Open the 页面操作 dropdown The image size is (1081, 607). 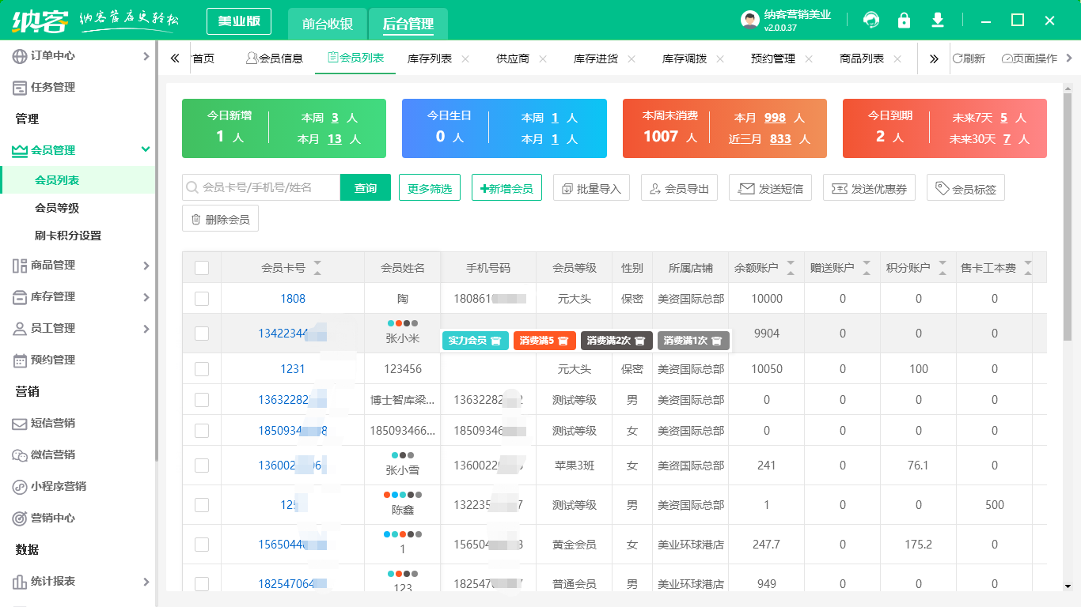pos(1035,58)
